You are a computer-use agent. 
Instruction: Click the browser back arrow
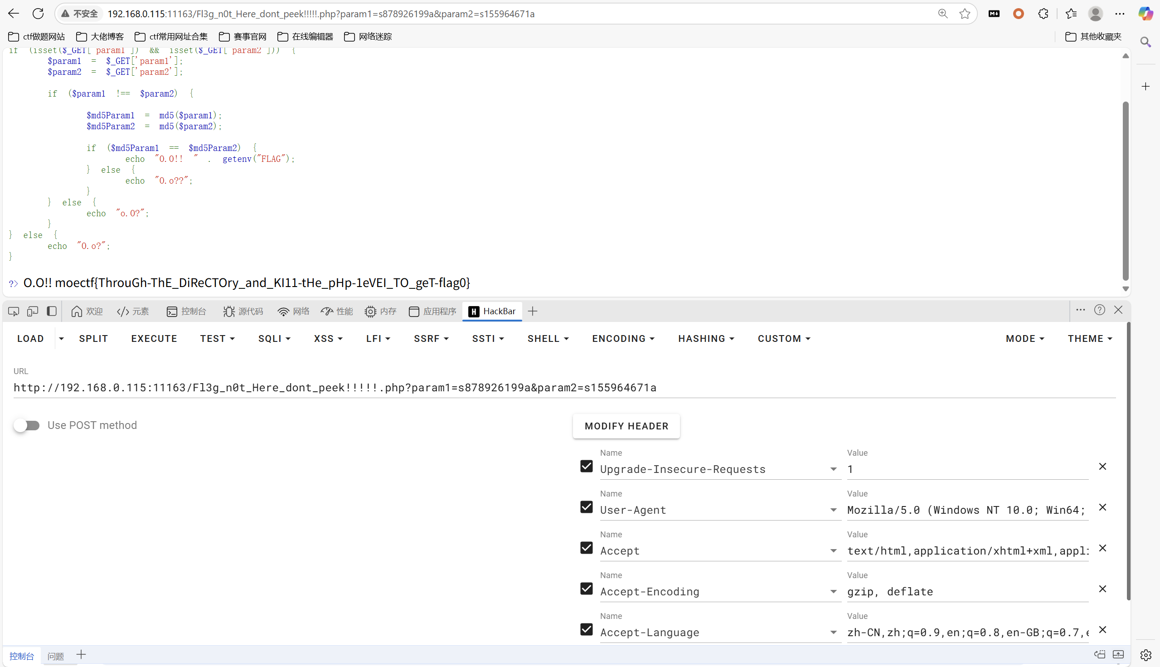pos(14,14)
